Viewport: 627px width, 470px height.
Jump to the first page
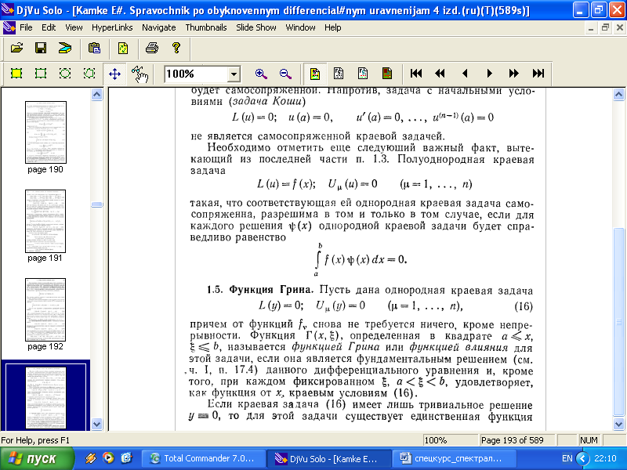point(416,74)
